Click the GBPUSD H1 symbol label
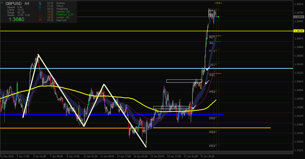This screenshot has width=305, height=159. [x=17, y=3]
